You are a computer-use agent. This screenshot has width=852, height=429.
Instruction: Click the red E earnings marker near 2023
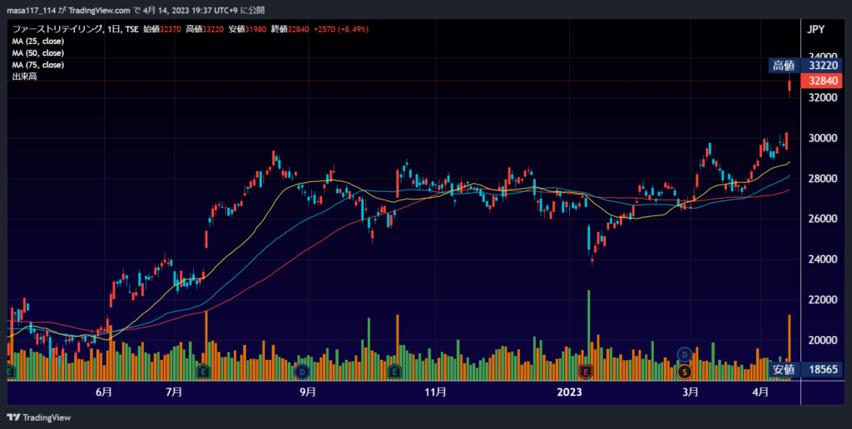(586, 372)
